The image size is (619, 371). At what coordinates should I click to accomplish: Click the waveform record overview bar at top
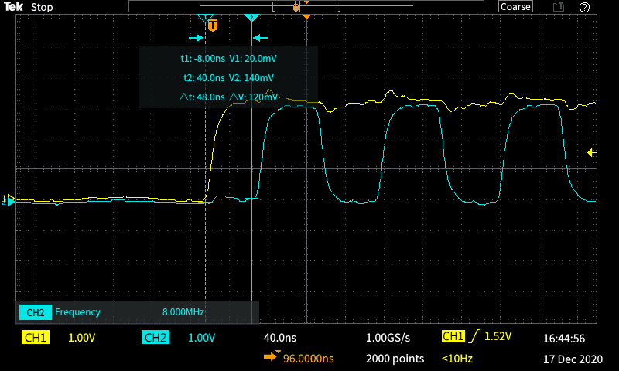tap(308, 7)
